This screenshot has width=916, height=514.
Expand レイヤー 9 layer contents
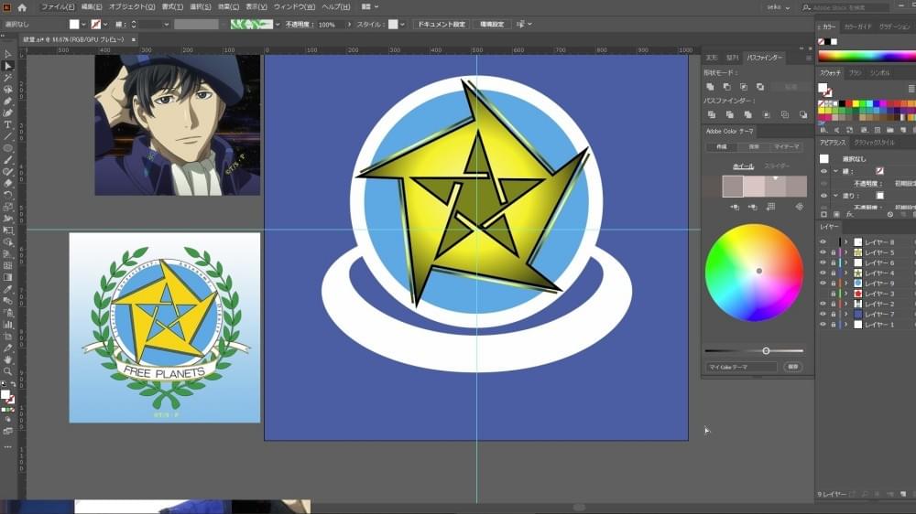845,284
